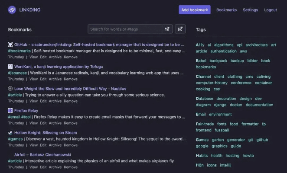The image size is (287, 173).
Task: Open the Bookmarks menu in header
Action: (x=226, y=10)
